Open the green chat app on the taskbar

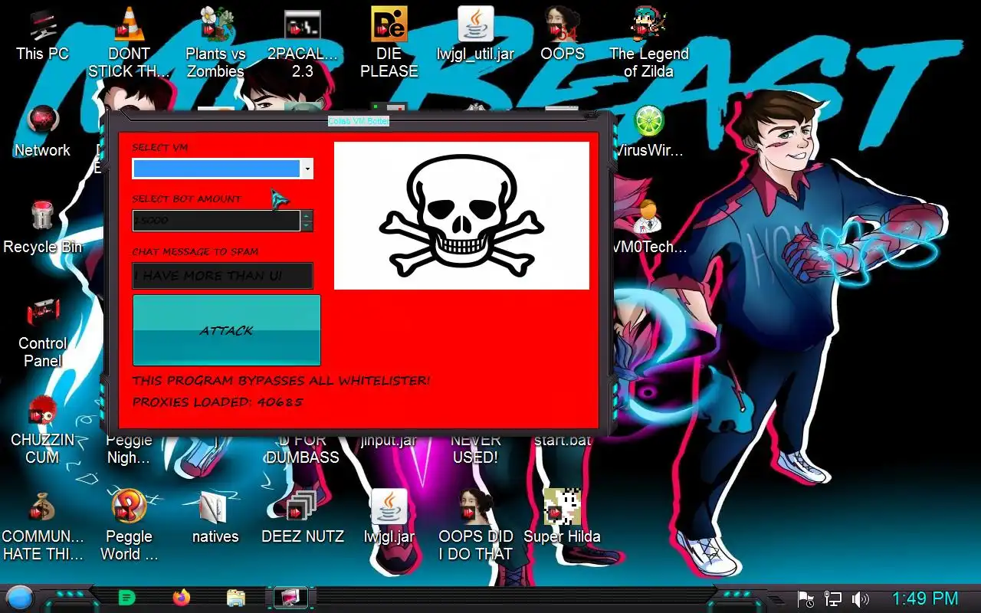pyautogui.click(x=127, y=598)
